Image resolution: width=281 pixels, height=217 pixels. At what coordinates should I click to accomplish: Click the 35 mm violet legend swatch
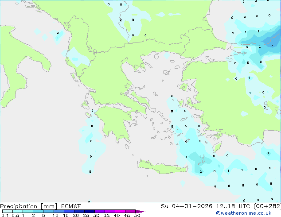point(110,211)
